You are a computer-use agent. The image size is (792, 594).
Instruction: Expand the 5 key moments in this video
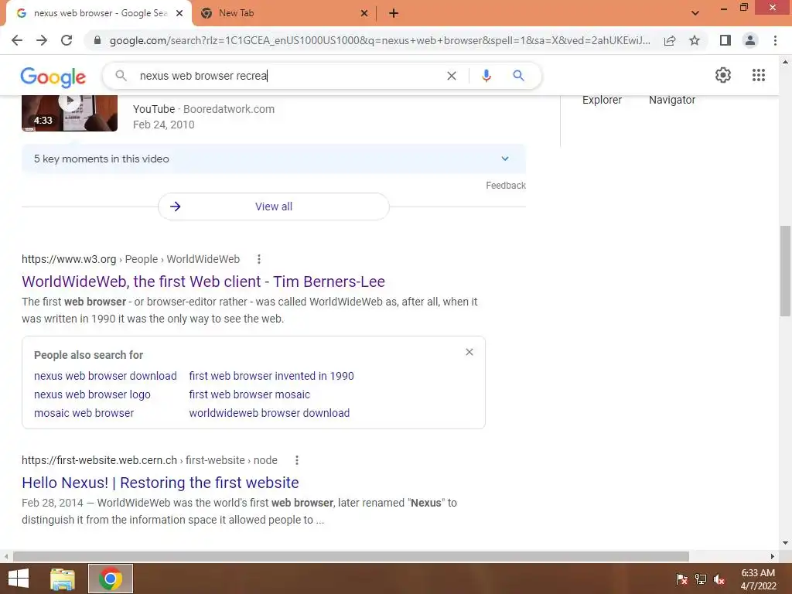pyautogui.click(x=273, y=159)
